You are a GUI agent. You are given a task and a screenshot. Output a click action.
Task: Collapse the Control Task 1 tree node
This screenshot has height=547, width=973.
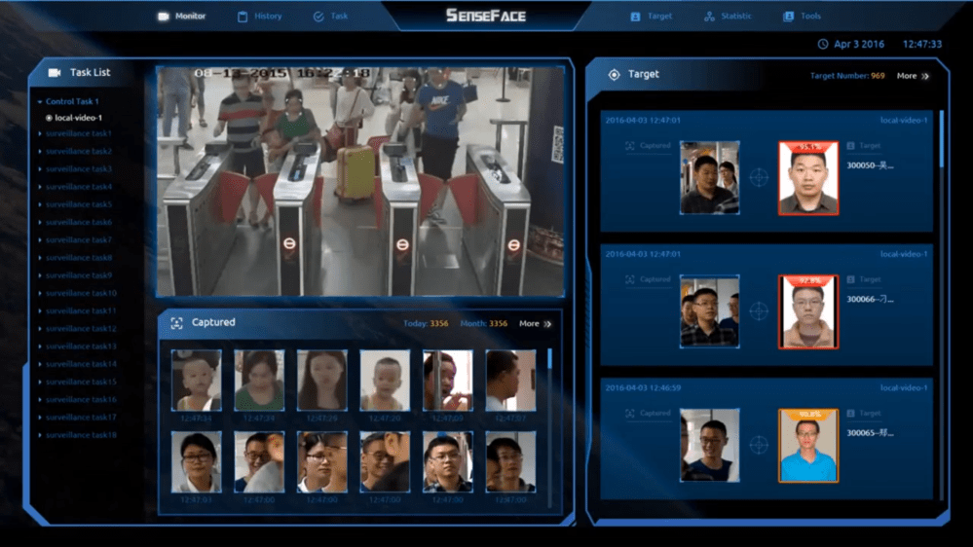click(x=40, y=101)
